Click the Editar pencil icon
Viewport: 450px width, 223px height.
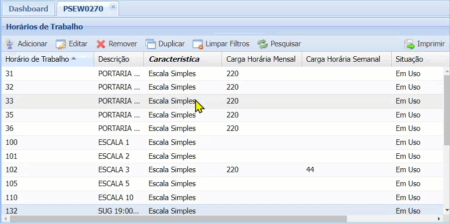[x=61, y=44]
